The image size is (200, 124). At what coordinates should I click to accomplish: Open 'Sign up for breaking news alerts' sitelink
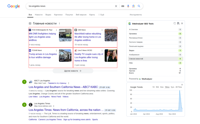pyautogui.click(x=77, y=120)
